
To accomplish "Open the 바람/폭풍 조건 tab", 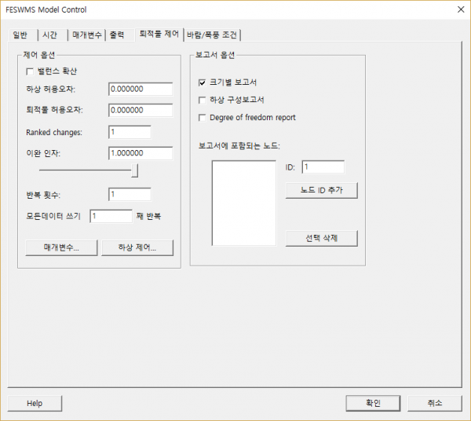I will (212, 35).
